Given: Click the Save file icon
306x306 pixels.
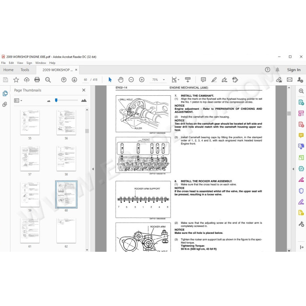Looking at the screenshot, I should pyautogui.click(x=5, y=80).
